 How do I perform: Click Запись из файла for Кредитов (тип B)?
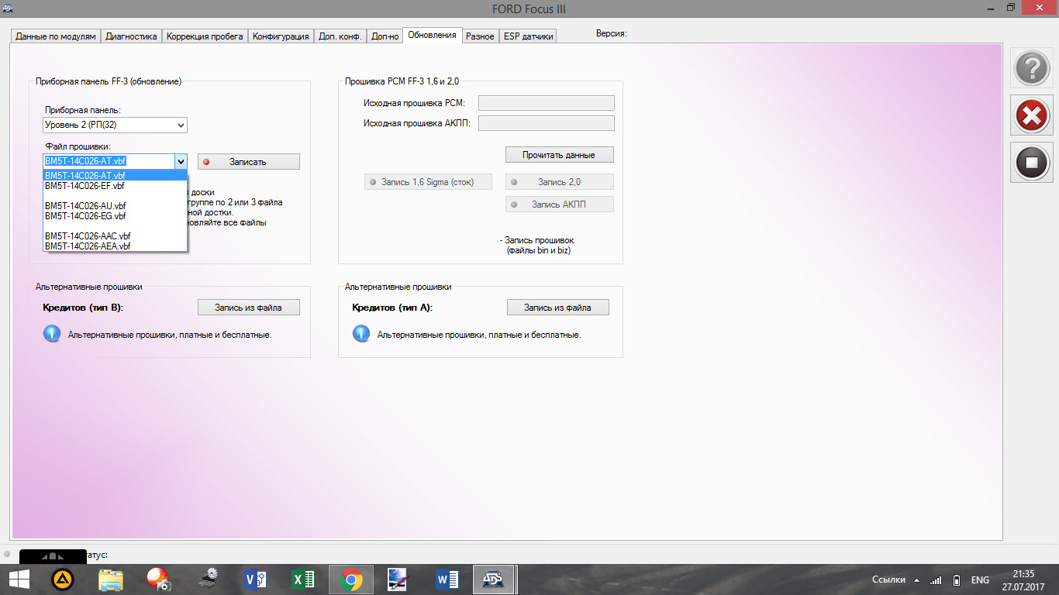(x=248, y=308)
